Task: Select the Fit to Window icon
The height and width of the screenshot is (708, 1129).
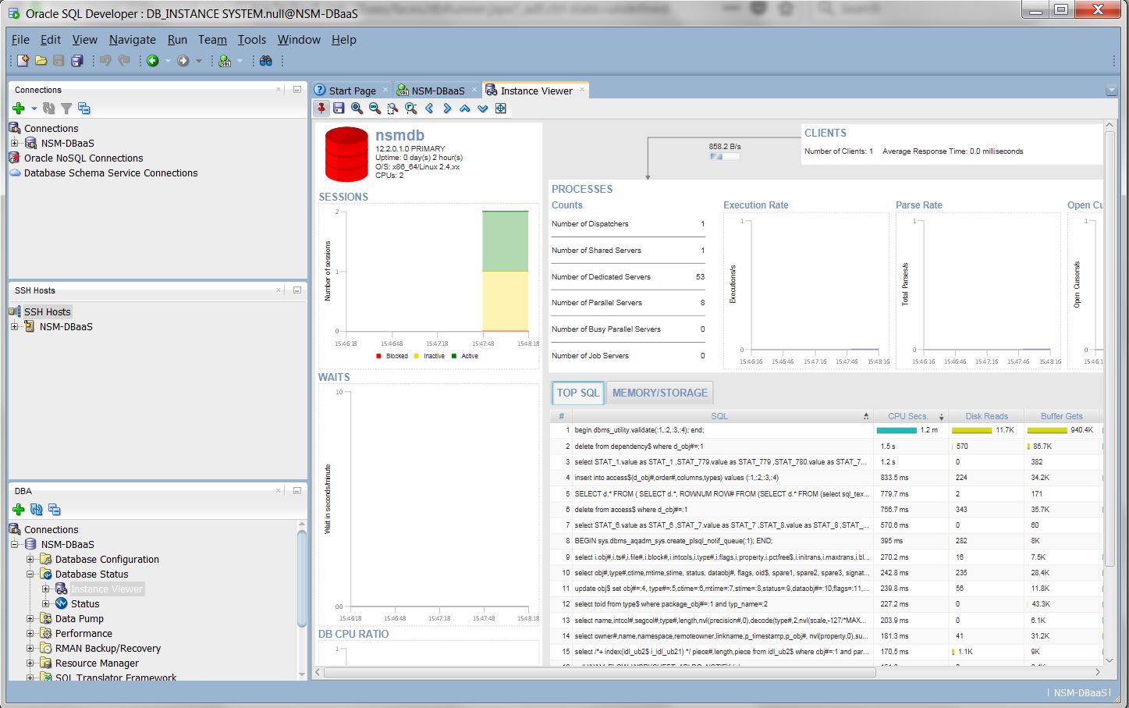Action: point(501,109)
